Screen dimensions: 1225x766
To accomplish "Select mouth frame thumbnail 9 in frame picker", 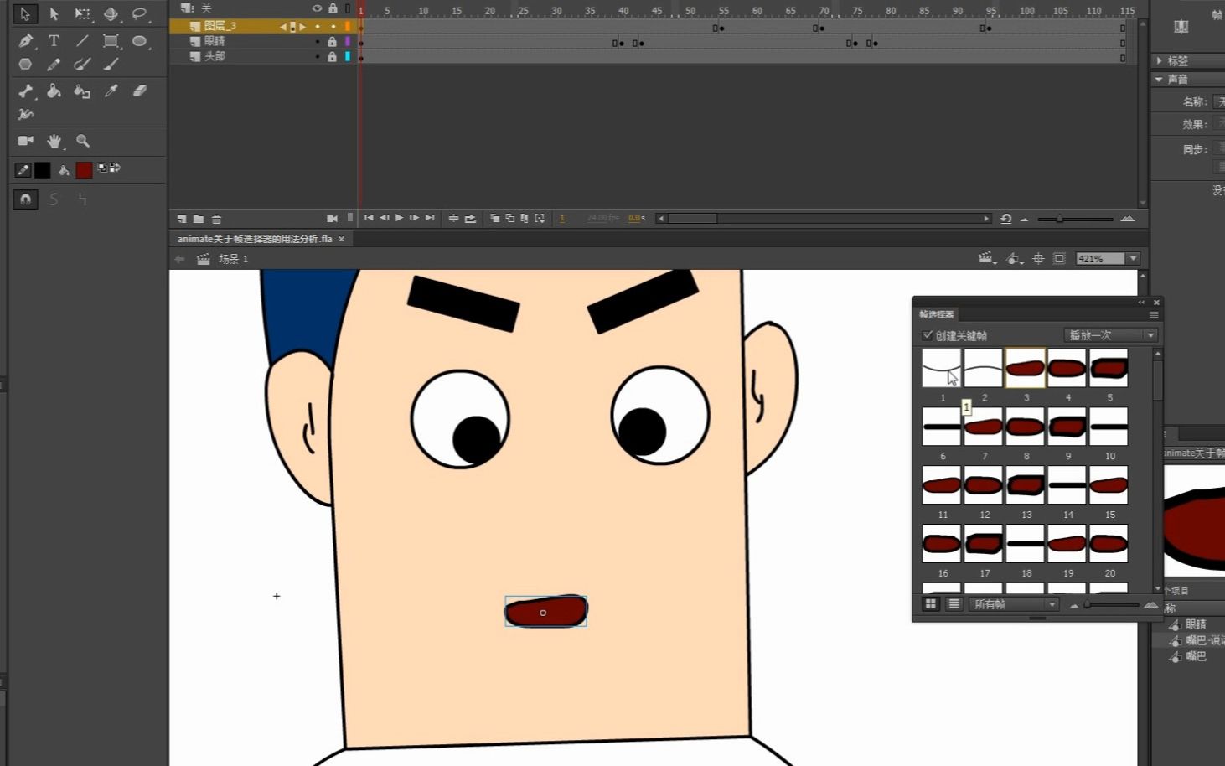I will 1067,427.
